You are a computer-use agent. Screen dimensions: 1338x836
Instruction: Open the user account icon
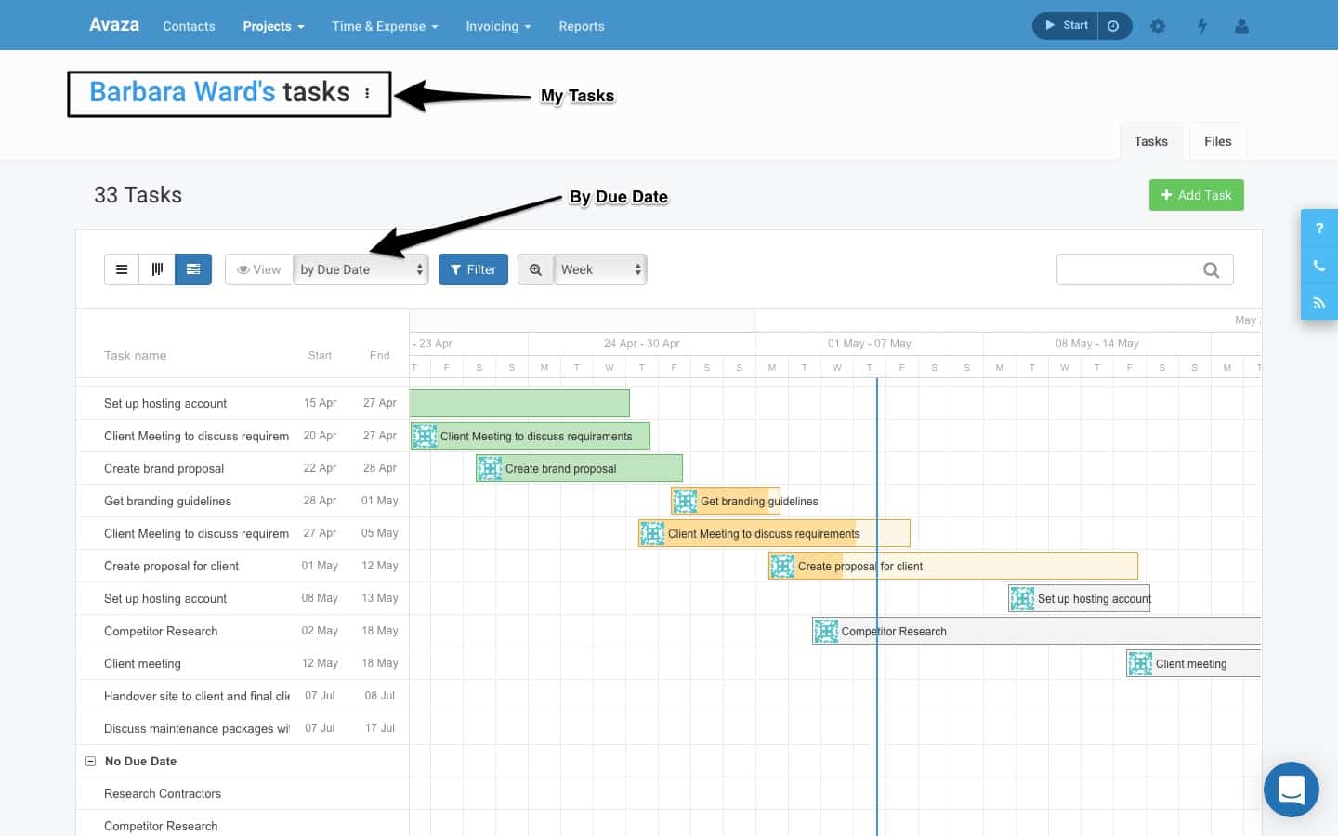point(1242,26)
